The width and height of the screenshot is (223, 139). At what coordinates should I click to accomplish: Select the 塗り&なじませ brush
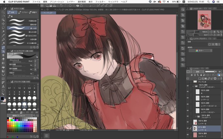click(22, 36)
